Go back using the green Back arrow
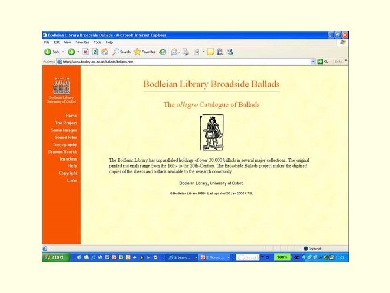The width and height of the screenshot is (390, 293). click(52, 52)
